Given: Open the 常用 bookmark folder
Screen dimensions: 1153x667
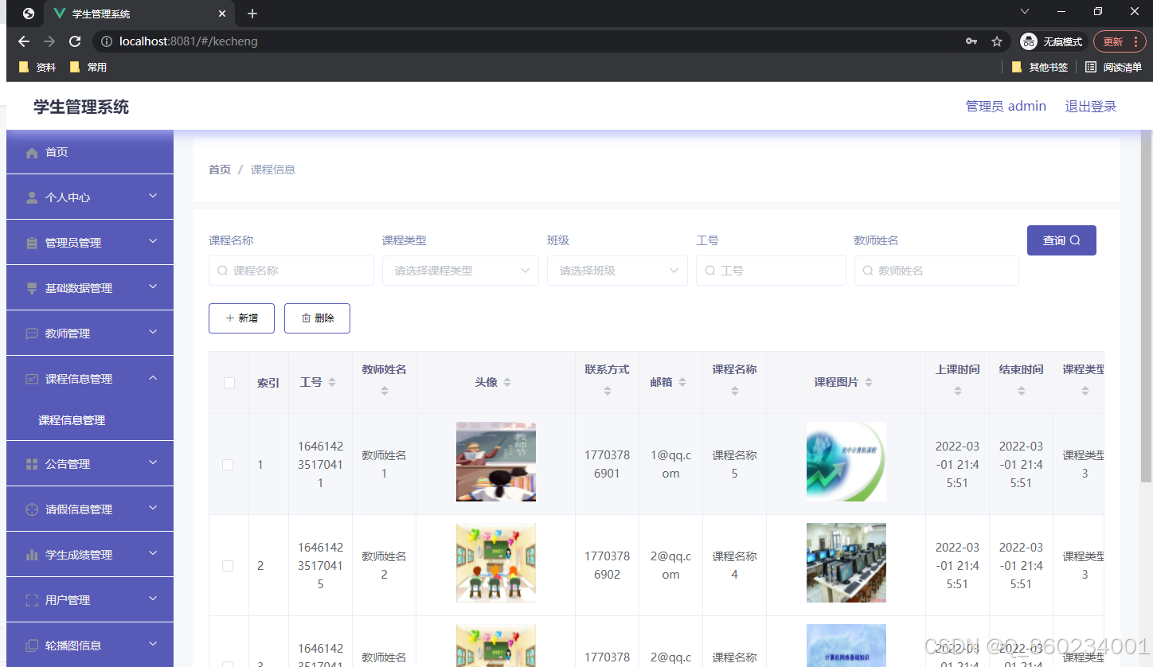Looking at the screenshot, I should (88, 68).
